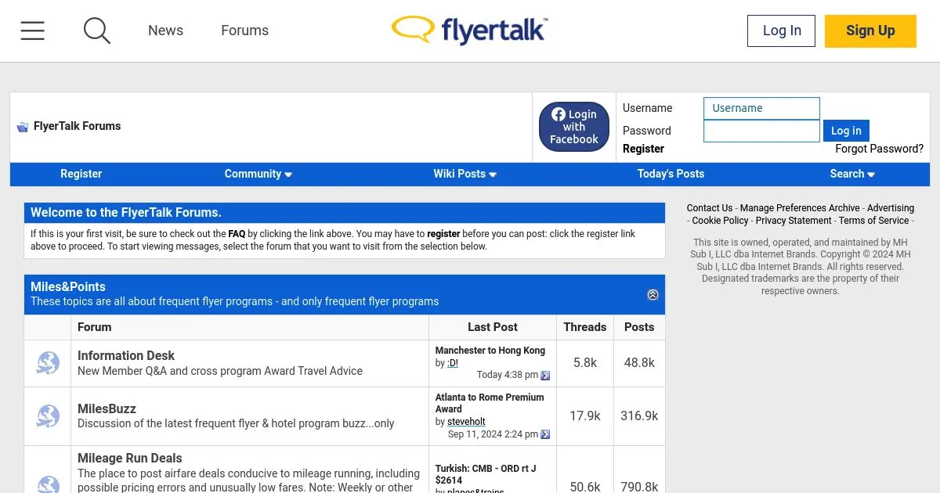Open Atlanta to Rome Premium Award thread
The image size is (940, 493).
(490, 403)
